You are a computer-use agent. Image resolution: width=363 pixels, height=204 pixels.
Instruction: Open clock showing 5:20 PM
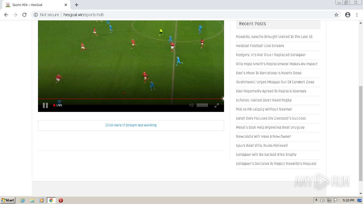348,200
